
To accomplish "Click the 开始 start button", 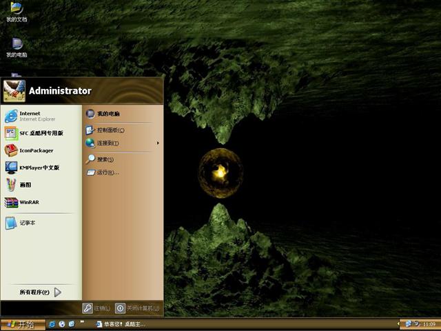I will click(x=22, y=323).
